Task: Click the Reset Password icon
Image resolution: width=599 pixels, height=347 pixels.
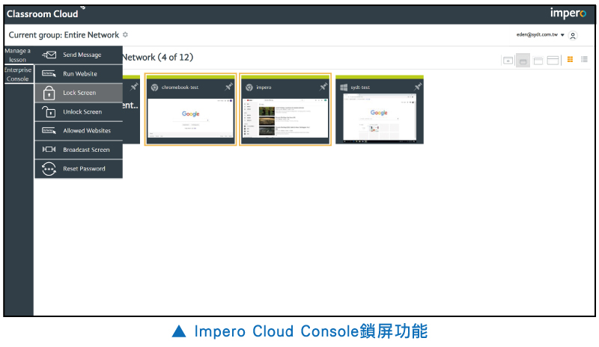Action: (49, 169)
